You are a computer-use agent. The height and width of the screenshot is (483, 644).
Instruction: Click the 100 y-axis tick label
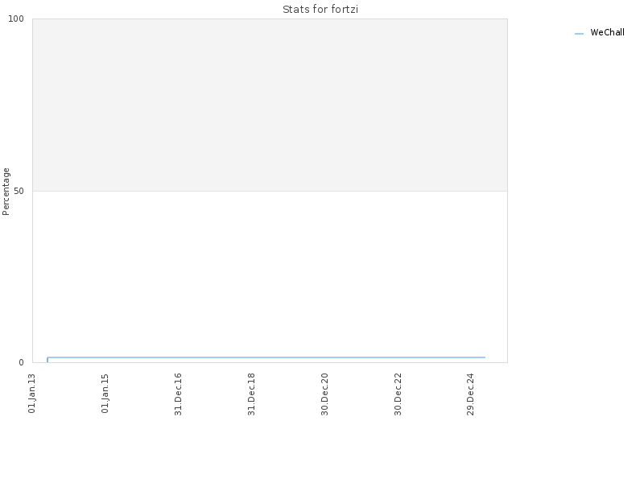click(16, 19)
